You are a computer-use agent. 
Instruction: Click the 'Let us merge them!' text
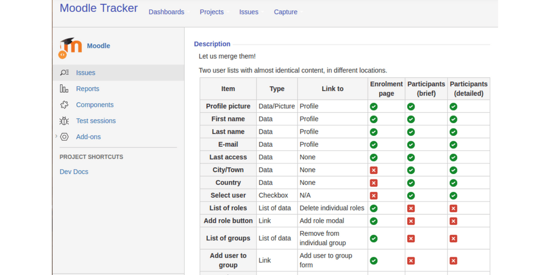[x=227, y=56]
